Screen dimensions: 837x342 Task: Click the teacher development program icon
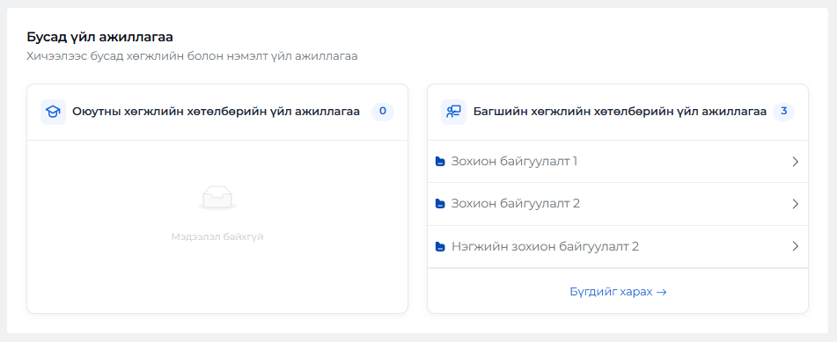(454, 112)
